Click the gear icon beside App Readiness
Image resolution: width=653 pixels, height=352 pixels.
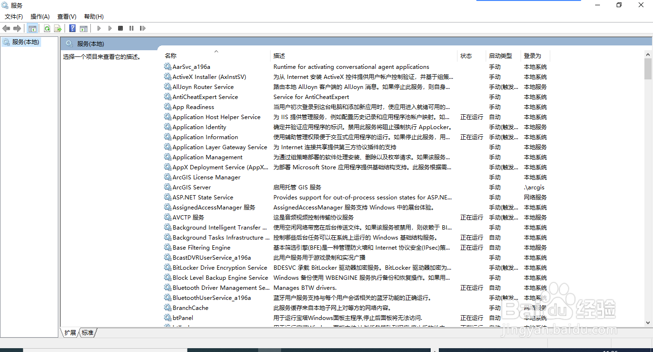pos(167,107)
